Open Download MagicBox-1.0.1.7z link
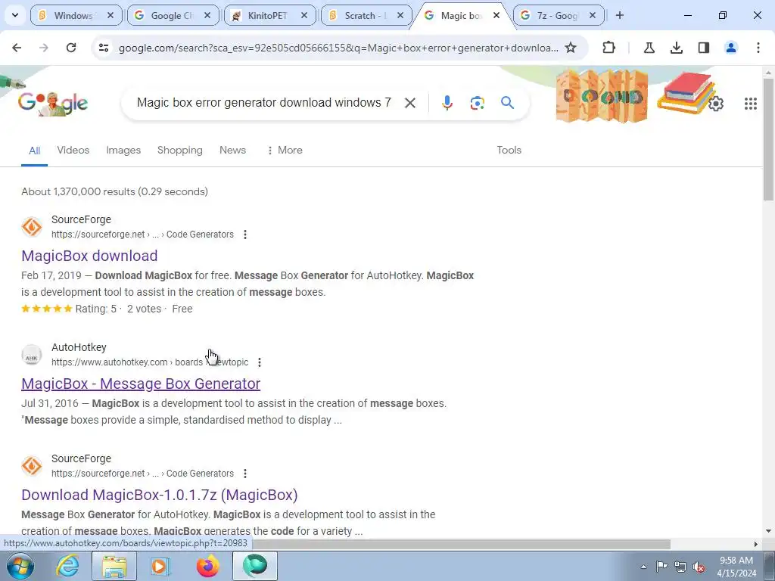 point(160,495)
